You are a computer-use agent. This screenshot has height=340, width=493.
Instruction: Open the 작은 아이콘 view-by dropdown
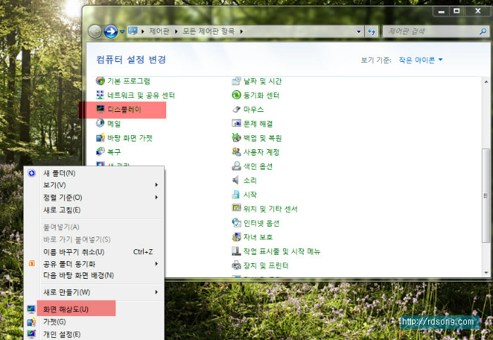click(x=421, y=60)
